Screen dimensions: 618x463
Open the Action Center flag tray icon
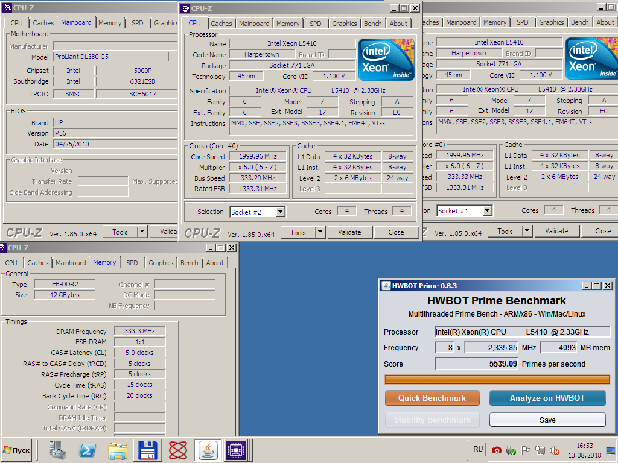[526, 450]
